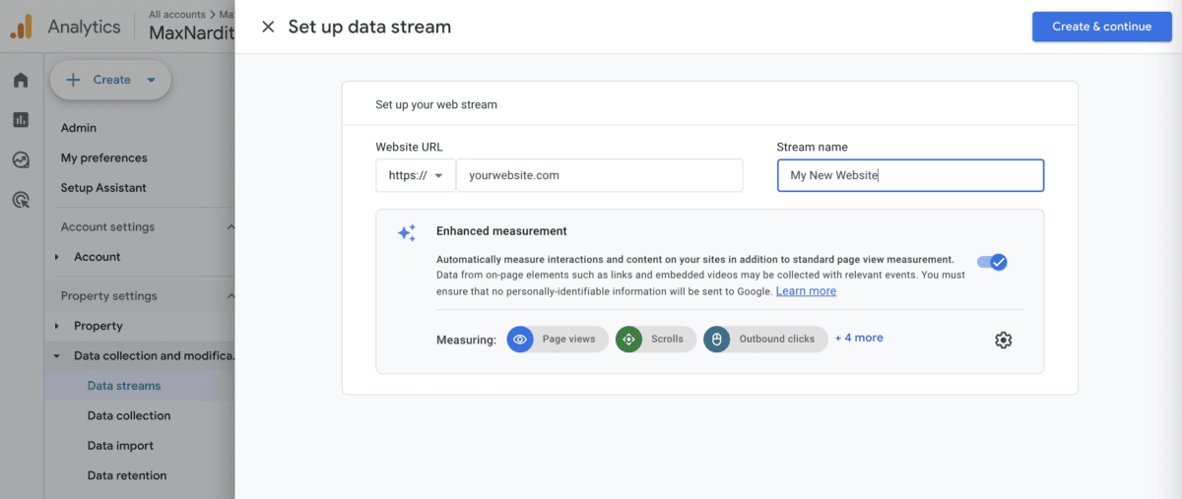
Task: Select Data streams in sidebar
Action: click(124, 386)
